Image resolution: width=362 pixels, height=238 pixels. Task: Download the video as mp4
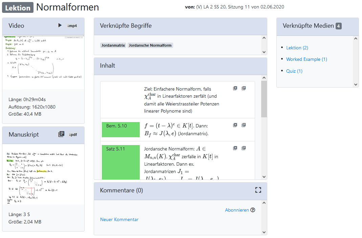pyautogui.click(x=72, y=26)
